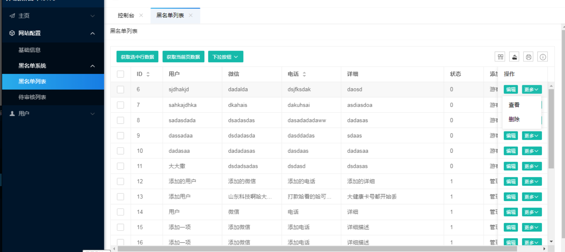The height and width of the screenshot is (252, 565).
Task: Open 更多 dropdown for row 9
Action: pos(532,136)
